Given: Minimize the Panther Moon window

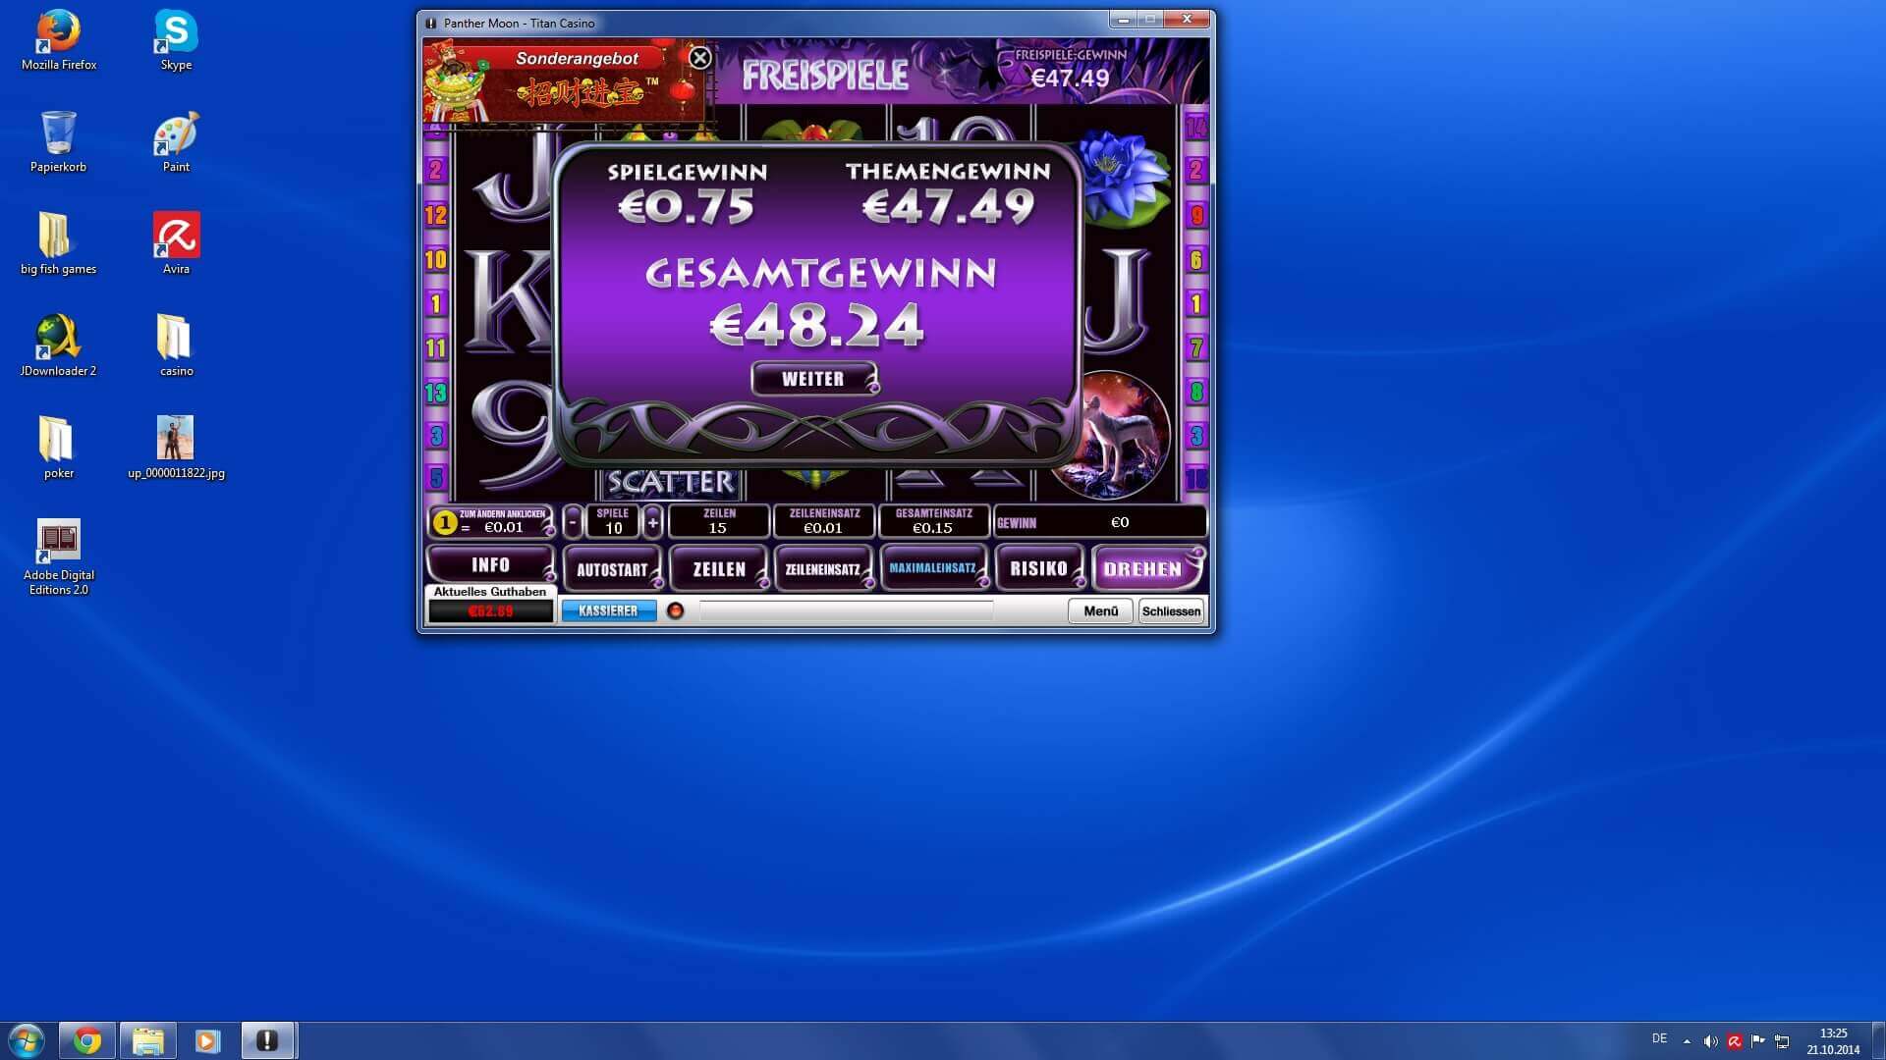Looking at the screenshot, I should pos(1123,20).
